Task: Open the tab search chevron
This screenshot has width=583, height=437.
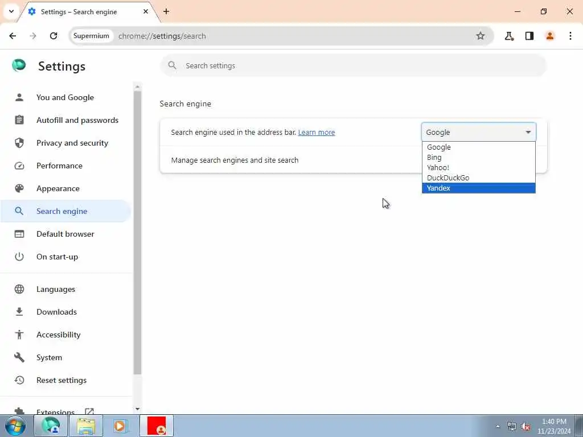Action: 11,11
